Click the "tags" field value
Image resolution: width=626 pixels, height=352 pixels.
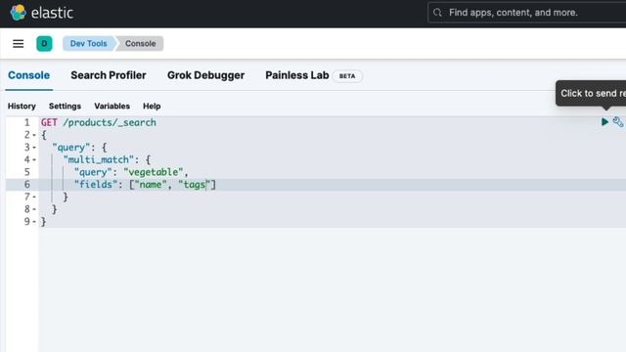(x=194, y=185)
